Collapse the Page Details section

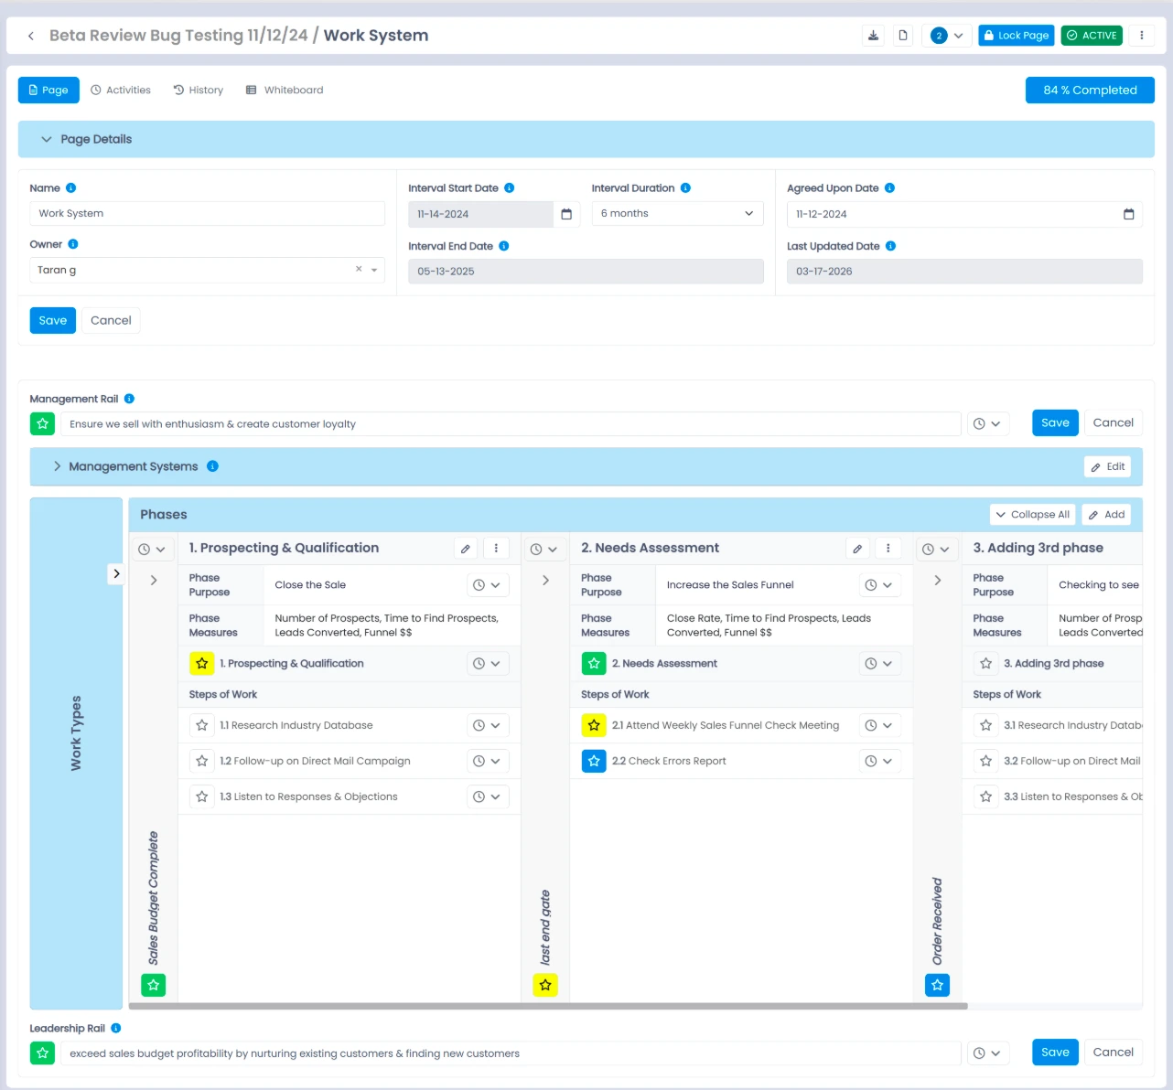coord(47,139)
